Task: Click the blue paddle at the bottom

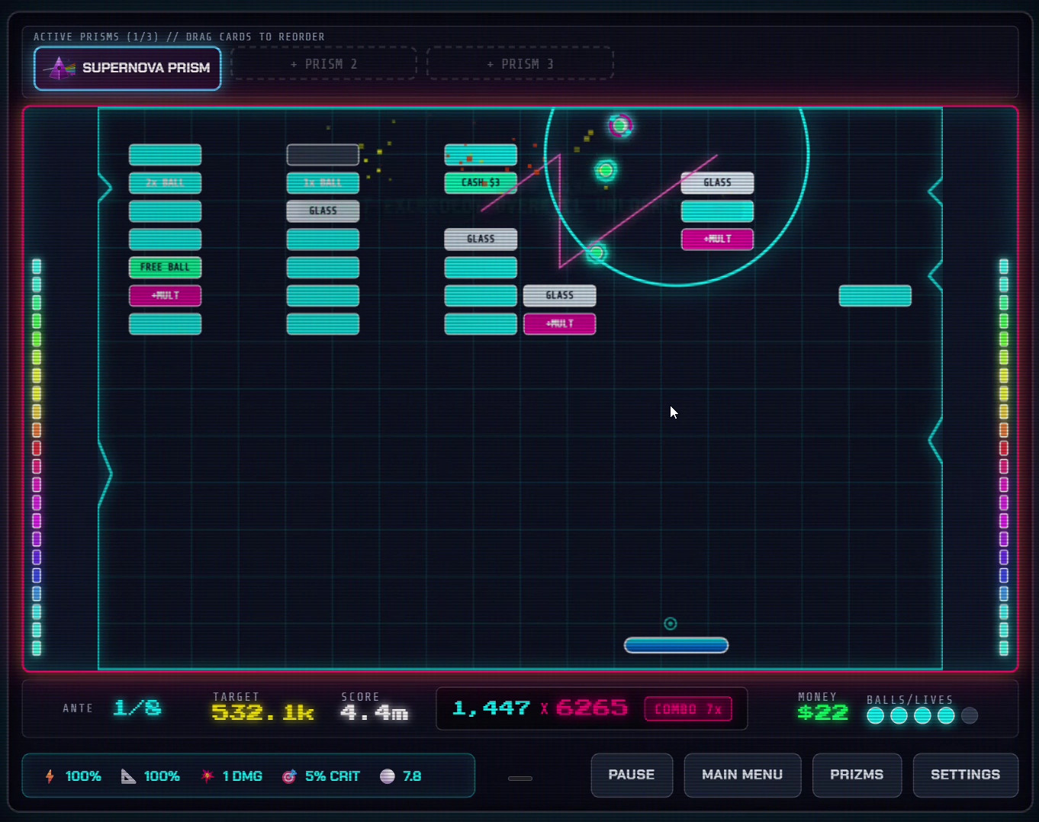Action: click(x=676, y=645)
